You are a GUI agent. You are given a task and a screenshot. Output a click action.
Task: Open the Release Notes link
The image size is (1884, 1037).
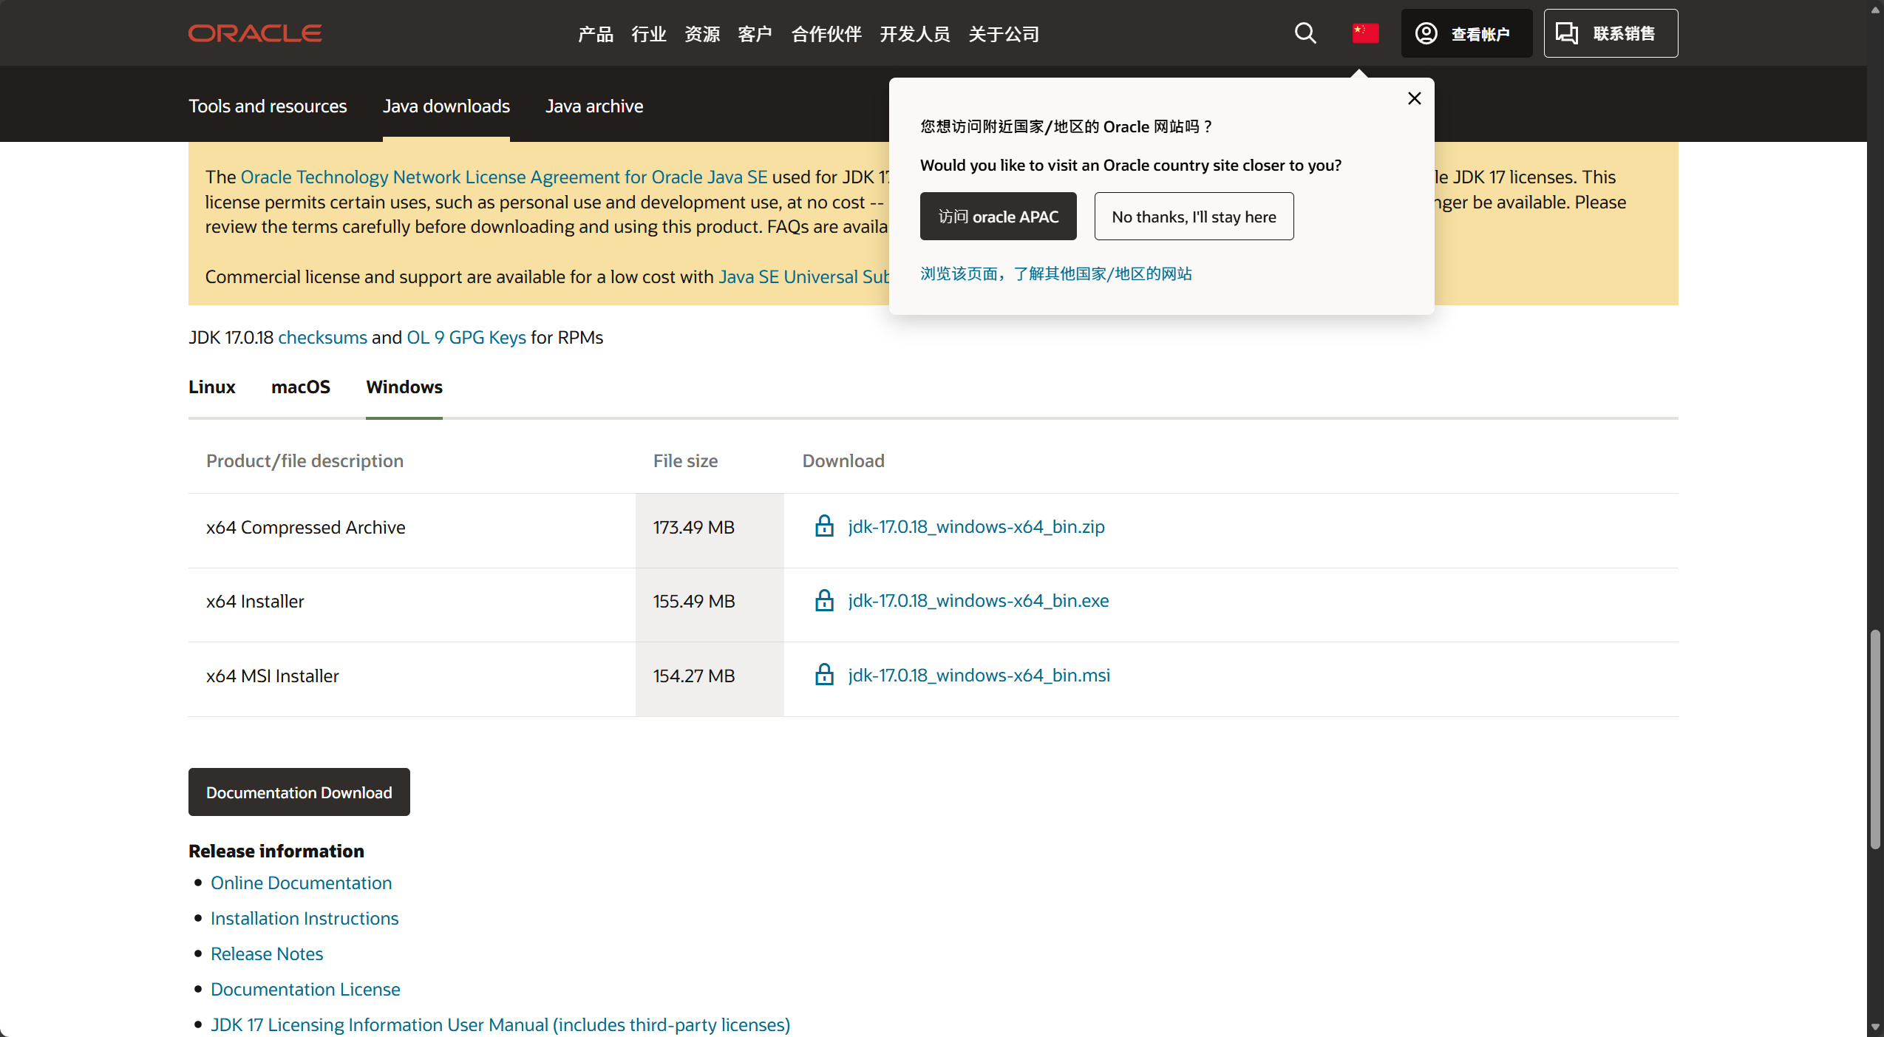click(267, 953)
